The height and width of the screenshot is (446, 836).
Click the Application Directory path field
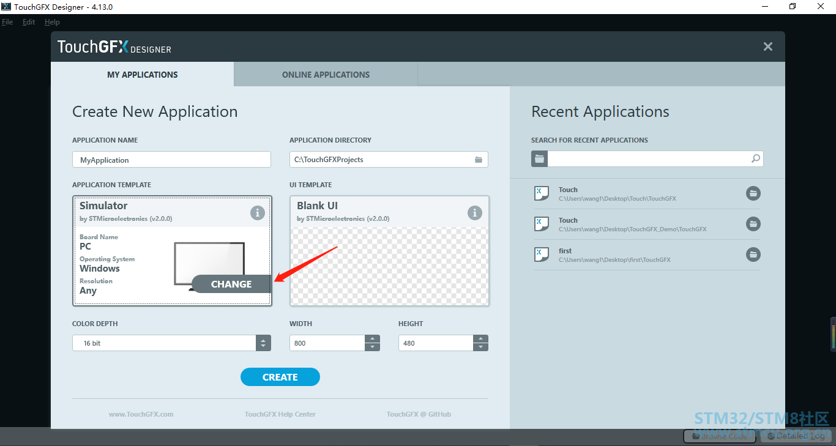pos(389,160)
